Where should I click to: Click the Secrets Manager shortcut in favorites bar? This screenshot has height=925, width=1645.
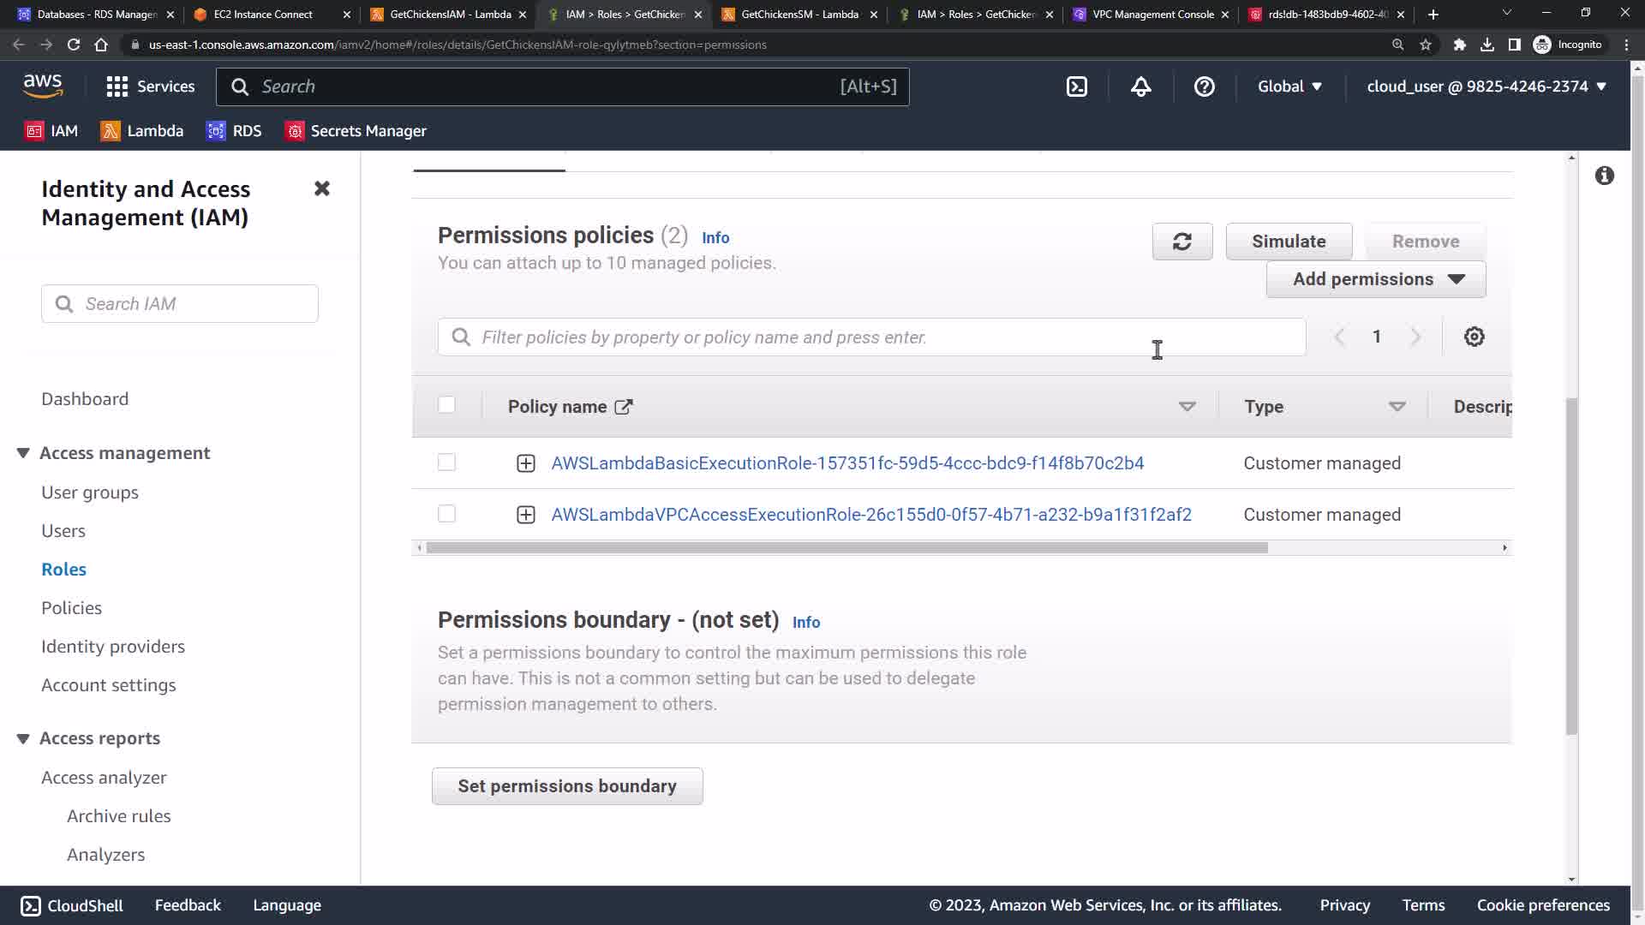click(356, 131)
